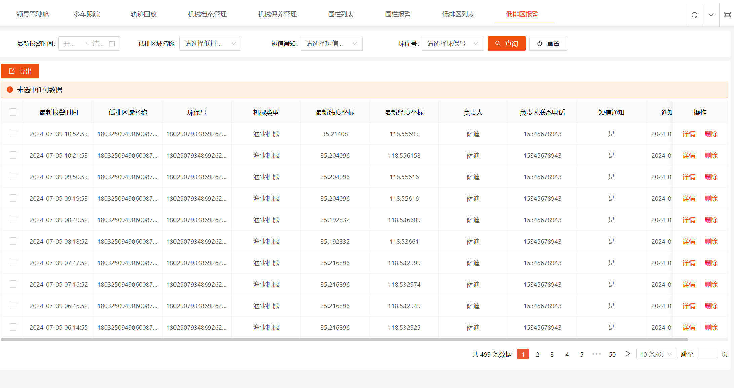Click current page 1 button

point(523,354)
